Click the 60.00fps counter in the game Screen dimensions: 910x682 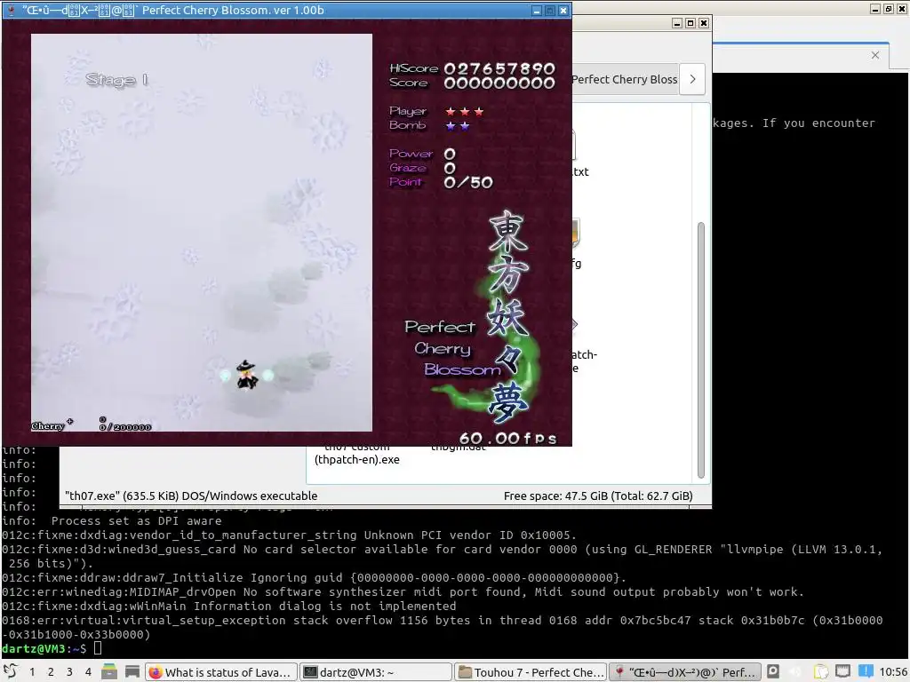pos(507,438)
